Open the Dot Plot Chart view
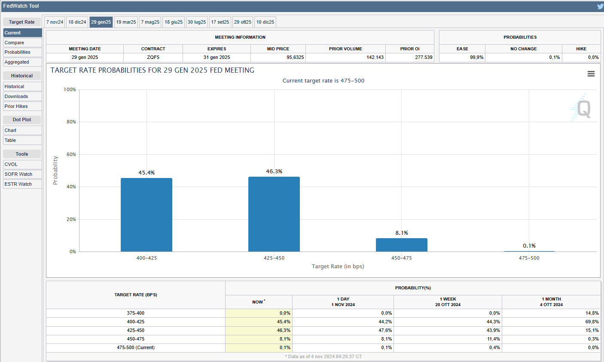 click(x=22, y=130)
